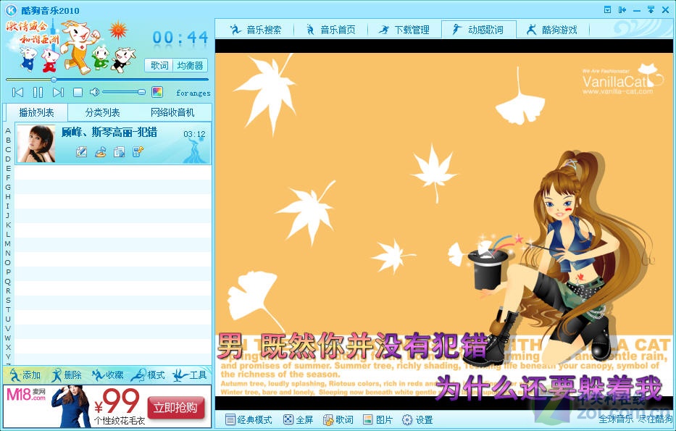
Task: Click the singer photo thumbnail in playlist
Action: [36, 143]
